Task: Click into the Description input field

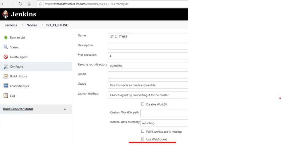Action: click(148, 46)
